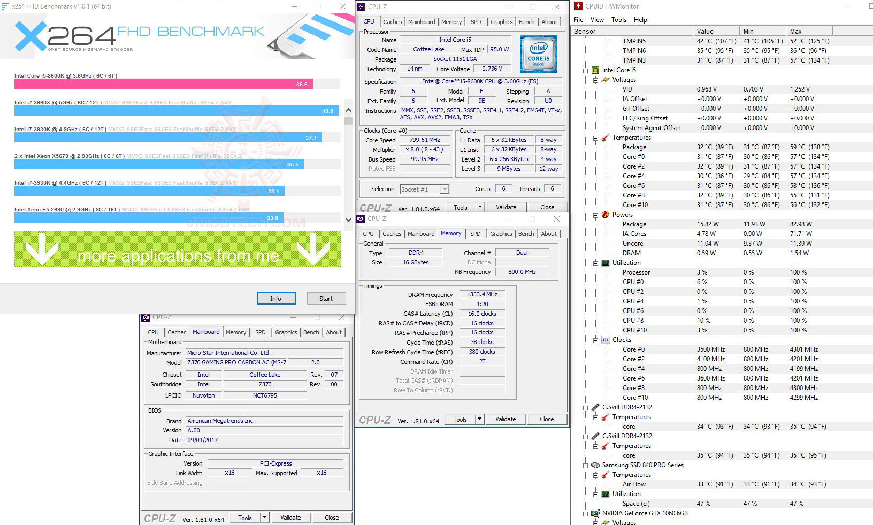Click the scroll up arrow in x264 results list
The height and width of the screenshot is (525, 873).
[348, 111]
